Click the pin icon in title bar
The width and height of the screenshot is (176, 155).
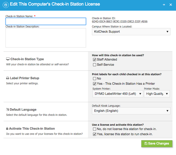[164, 5]
